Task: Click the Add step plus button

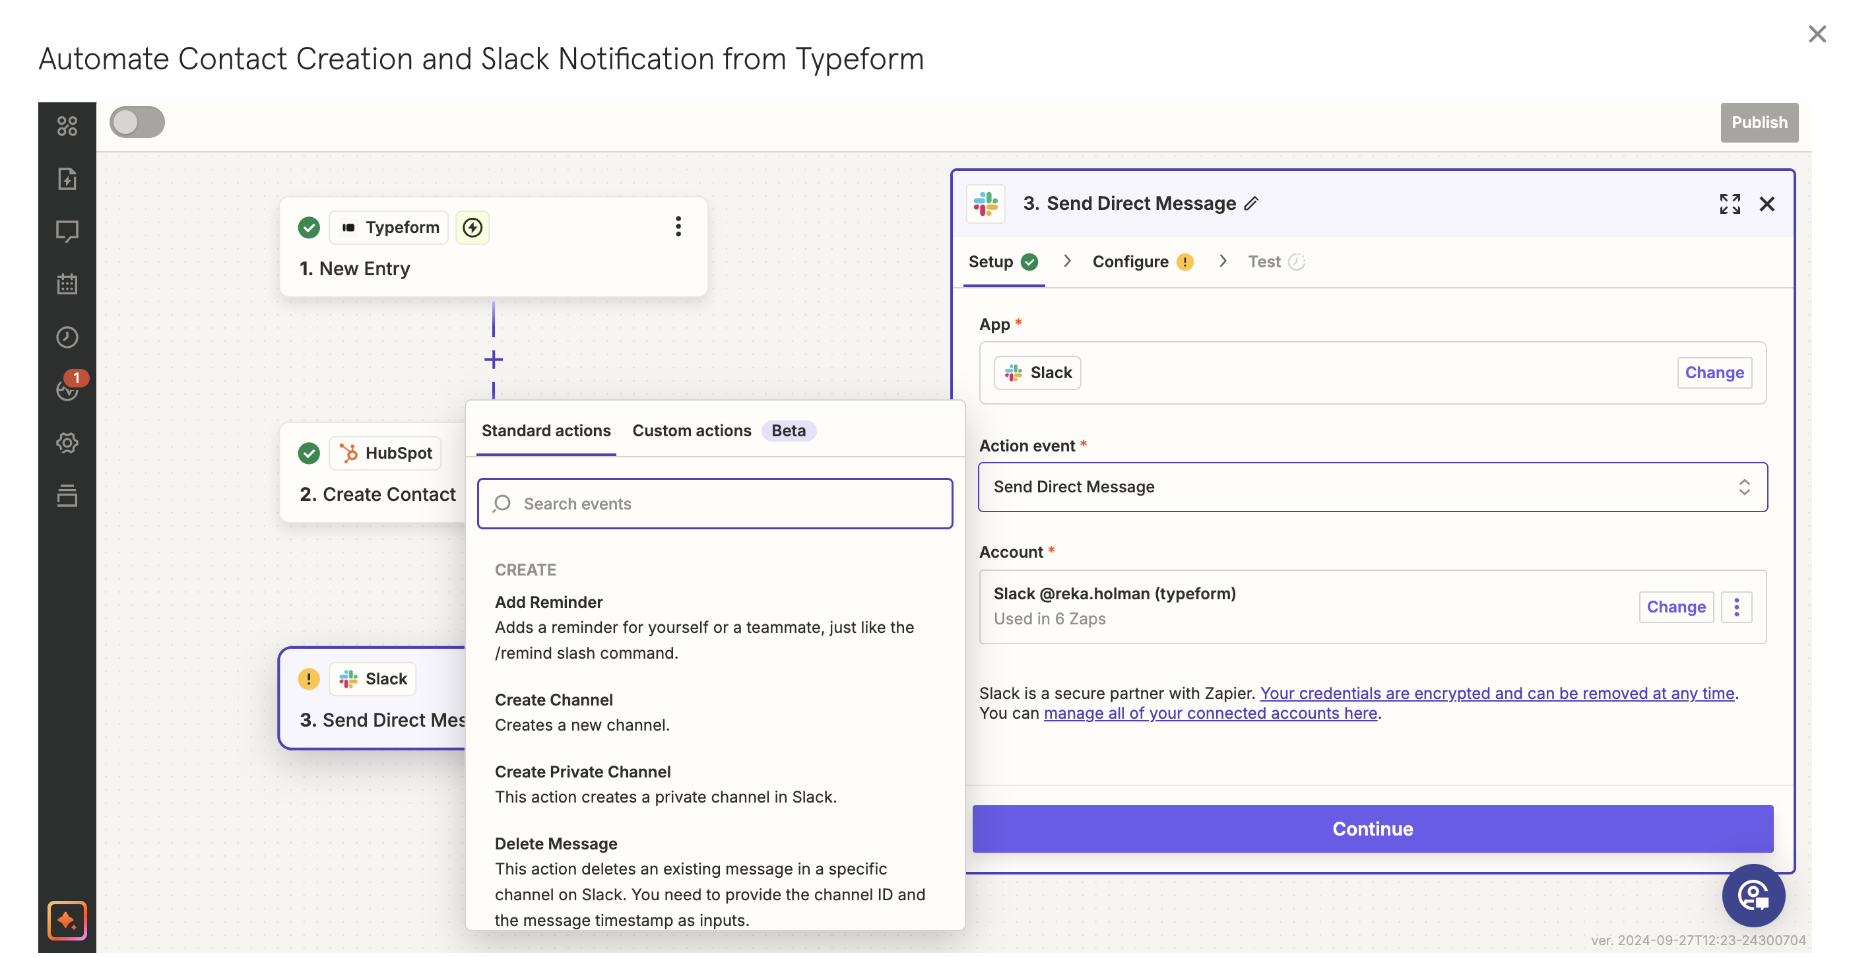Action: tap(493, 359)
